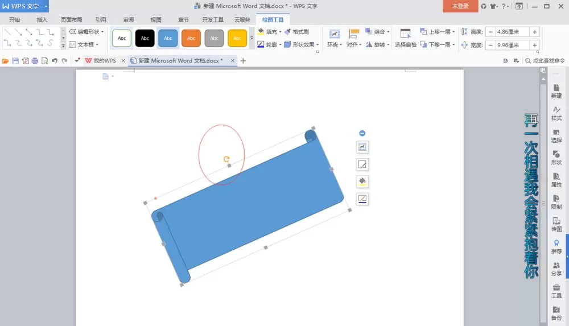Open the 组合 group menu
This screenshot has width=569, height=326.
point(377,32)
